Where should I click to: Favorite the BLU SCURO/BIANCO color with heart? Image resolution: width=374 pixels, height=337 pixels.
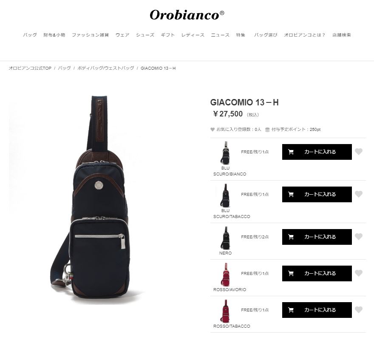pyautogui.click(x=359, y=152)
